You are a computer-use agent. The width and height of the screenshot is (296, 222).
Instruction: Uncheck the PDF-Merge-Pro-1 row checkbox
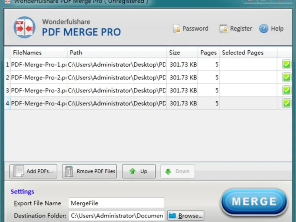click(286, 64)
